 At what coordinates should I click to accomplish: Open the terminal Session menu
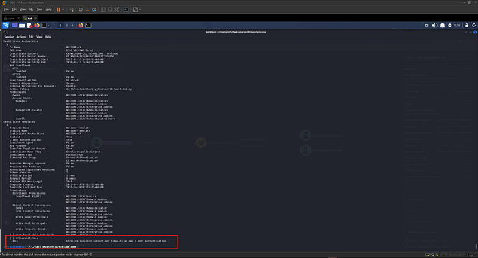tap(9, 37)
